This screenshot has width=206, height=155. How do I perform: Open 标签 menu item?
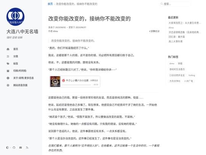tap(16, 64)
